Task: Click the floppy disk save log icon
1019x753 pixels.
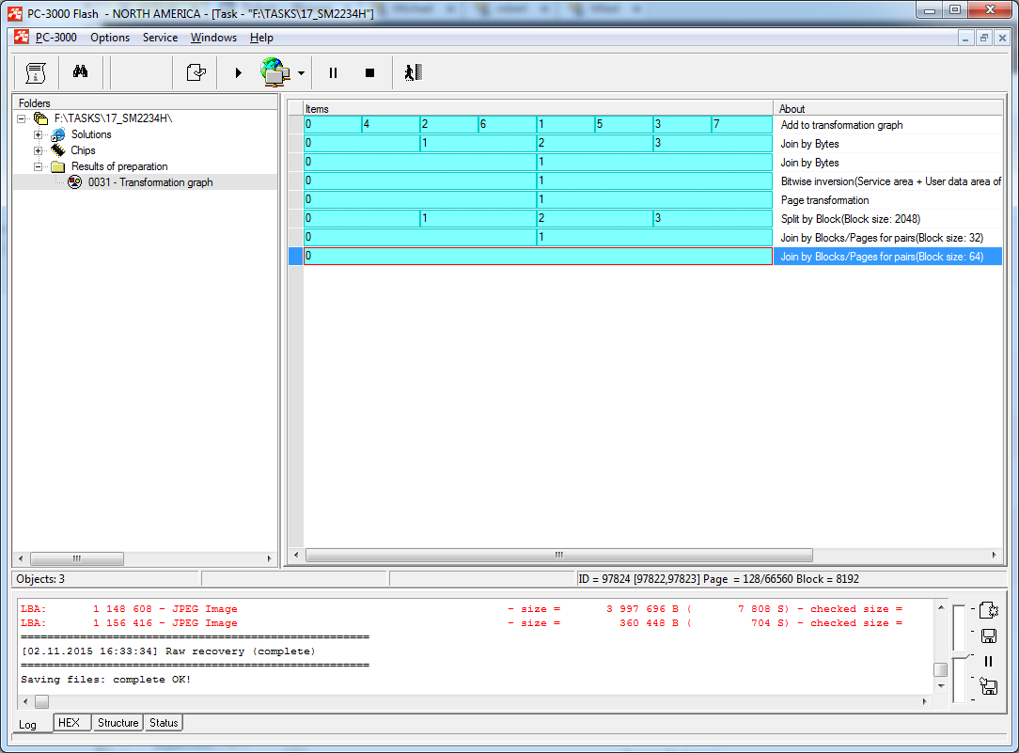Action: coord(988,636)
